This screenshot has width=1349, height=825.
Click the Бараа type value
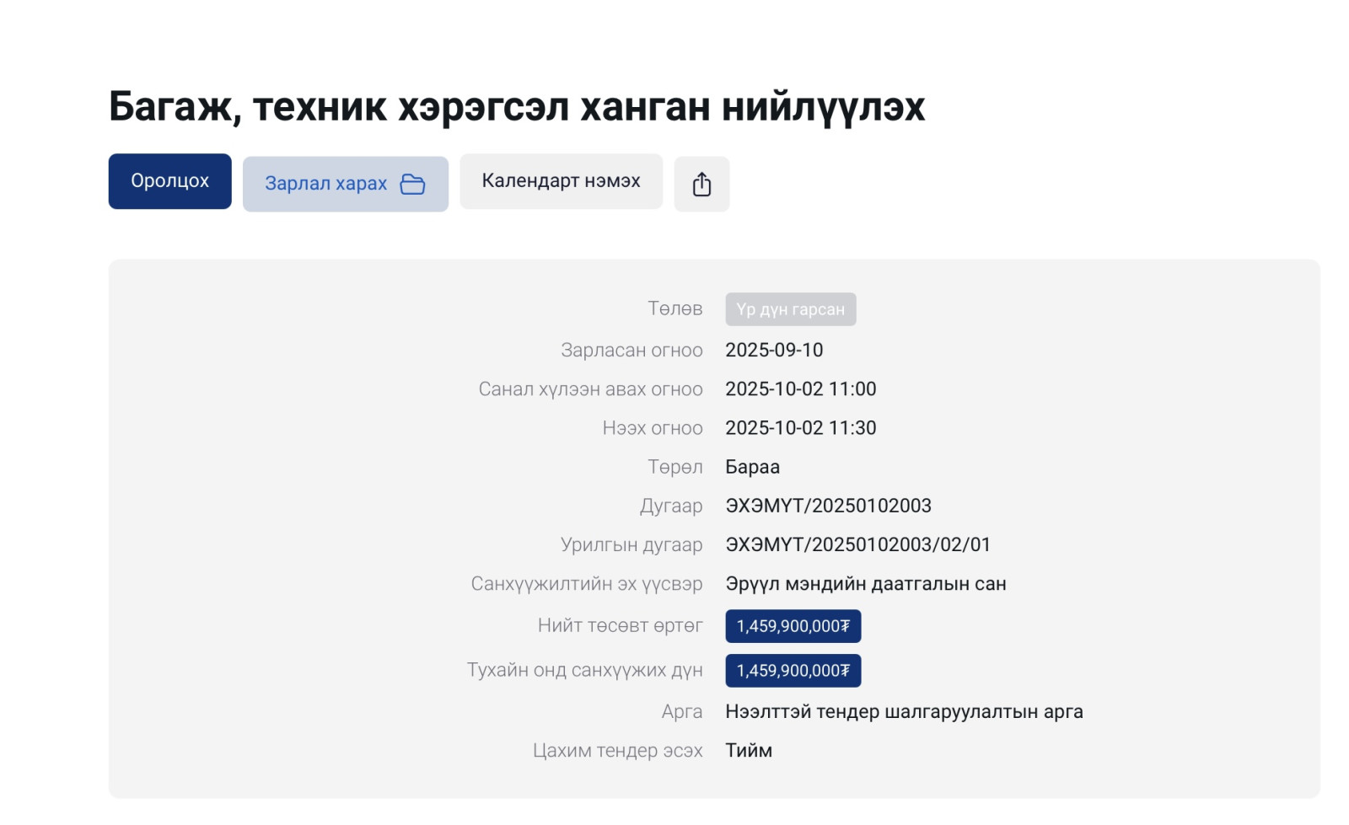coord(752,467)
